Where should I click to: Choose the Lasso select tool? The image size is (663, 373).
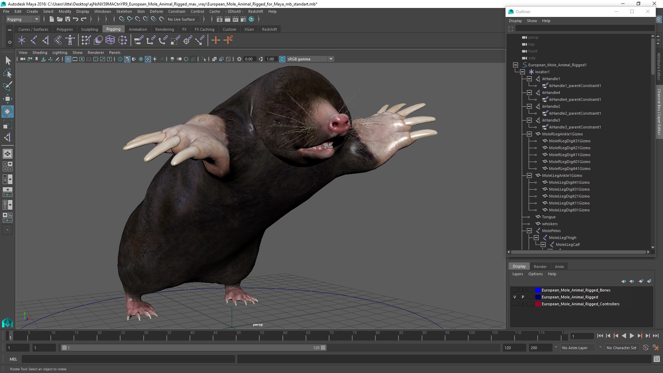pos(8,74)
